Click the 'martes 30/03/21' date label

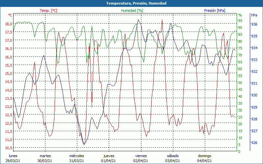tap(45, 158)
